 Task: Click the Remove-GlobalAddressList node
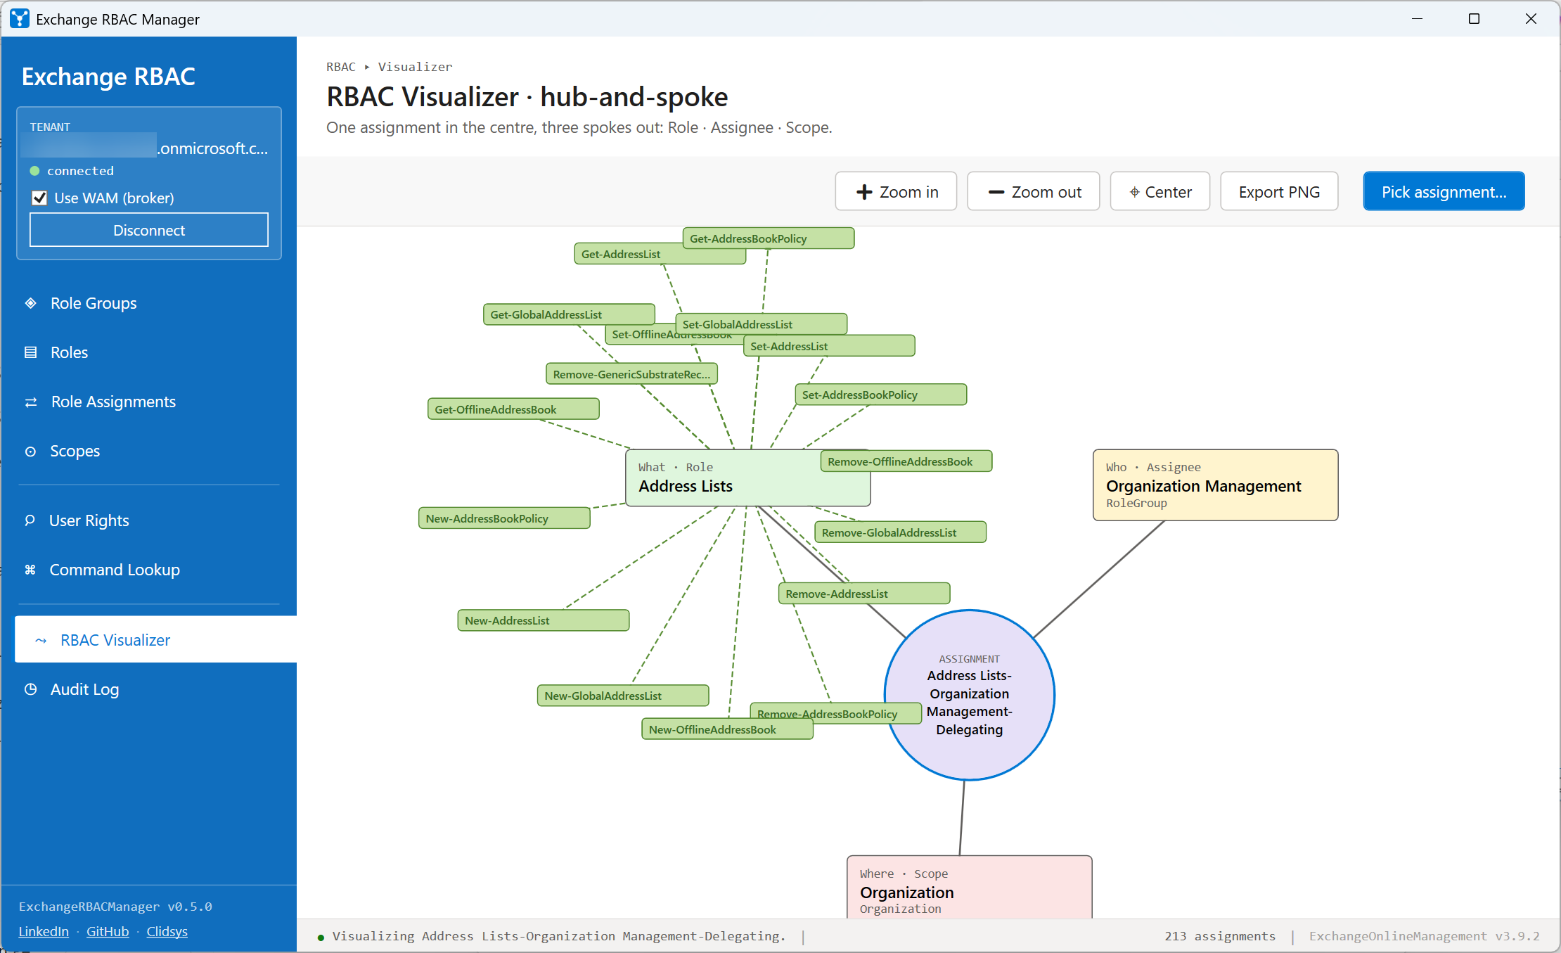point(901,532)
